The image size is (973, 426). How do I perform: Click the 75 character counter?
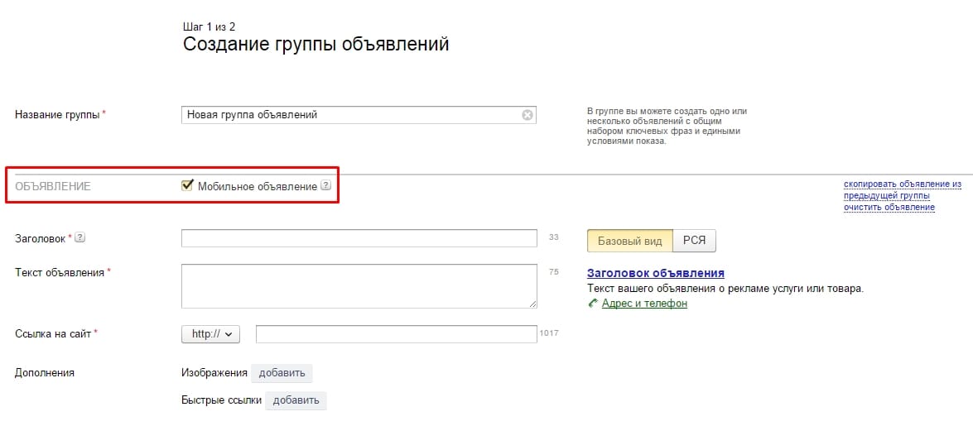pyautogui.click(x=553, y=271)
